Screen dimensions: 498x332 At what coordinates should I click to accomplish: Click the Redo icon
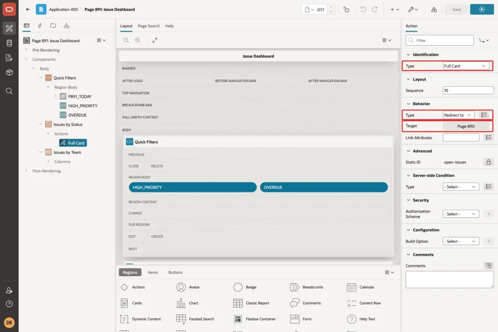pos(375,10)
